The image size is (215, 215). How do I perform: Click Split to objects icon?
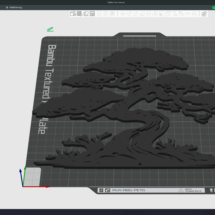click(x=99, y=14)
